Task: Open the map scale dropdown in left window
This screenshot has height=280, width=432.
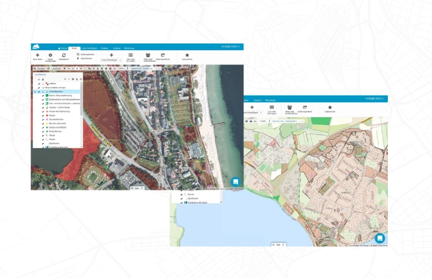Action: click(x=121, y=69)
